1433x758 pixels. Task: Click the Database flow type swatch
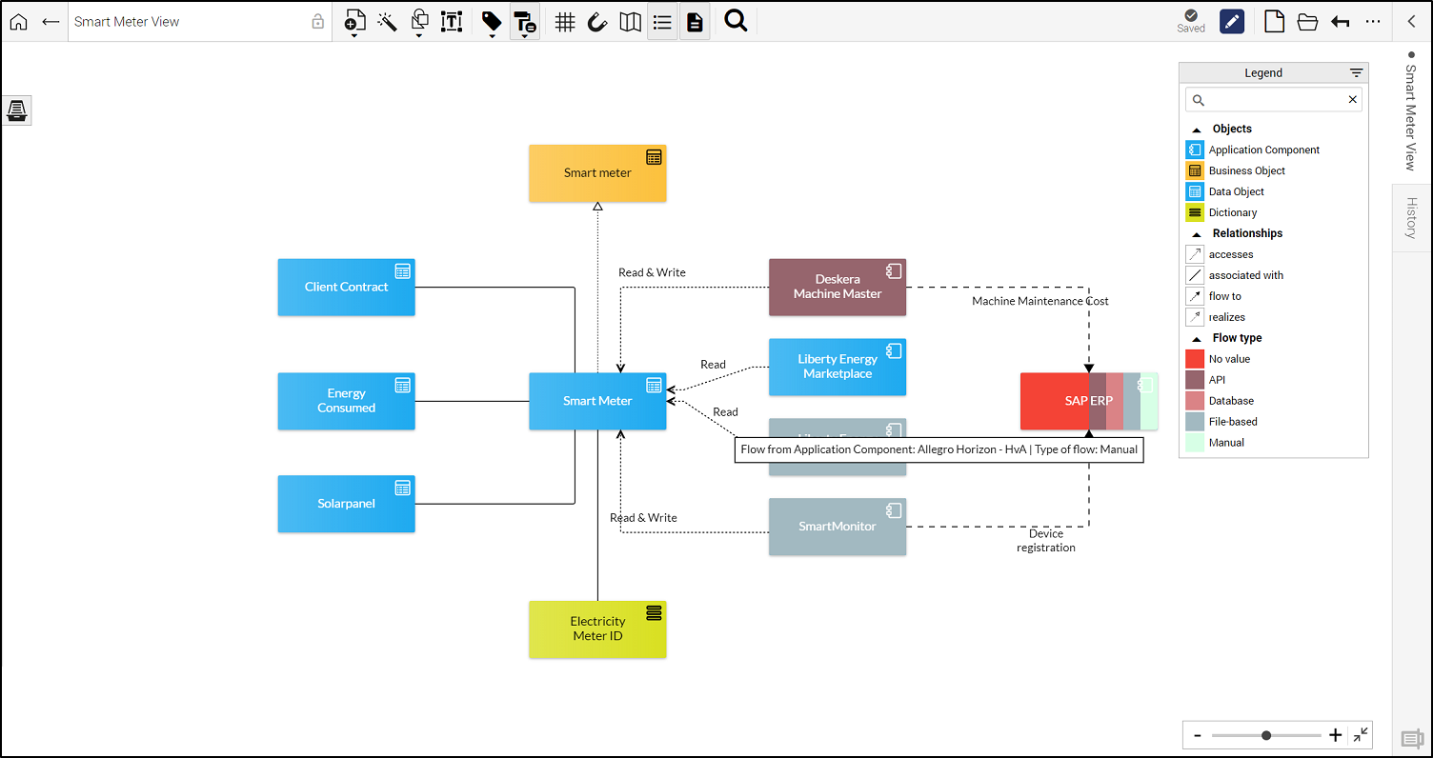pos(1195,401)
